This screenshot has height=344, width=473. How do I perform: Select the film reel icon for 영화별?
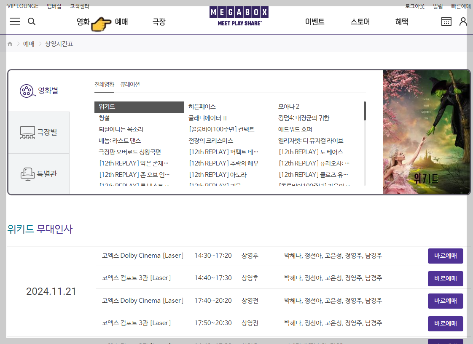tap(27, 91)
